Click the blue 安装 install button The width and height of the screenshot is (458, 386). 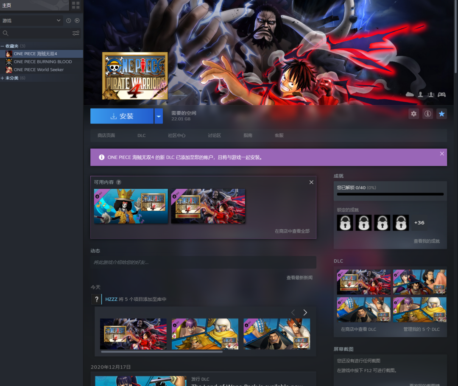[122, 116]
